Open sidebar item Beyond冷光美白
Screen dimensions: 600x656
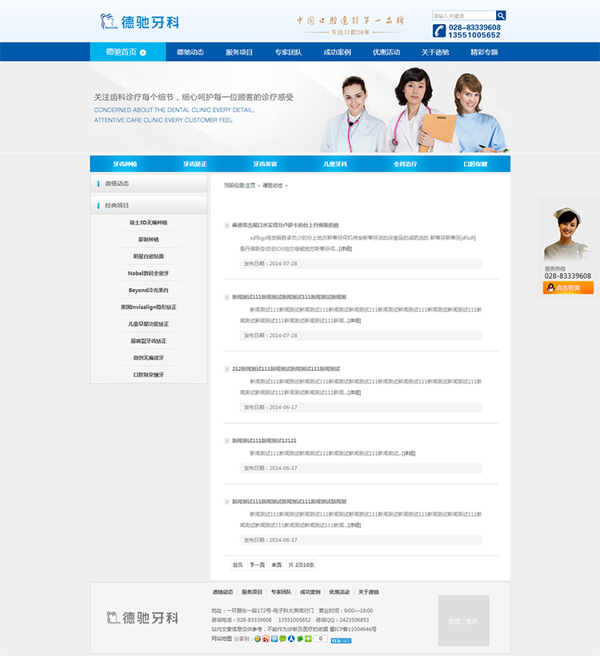149,290
